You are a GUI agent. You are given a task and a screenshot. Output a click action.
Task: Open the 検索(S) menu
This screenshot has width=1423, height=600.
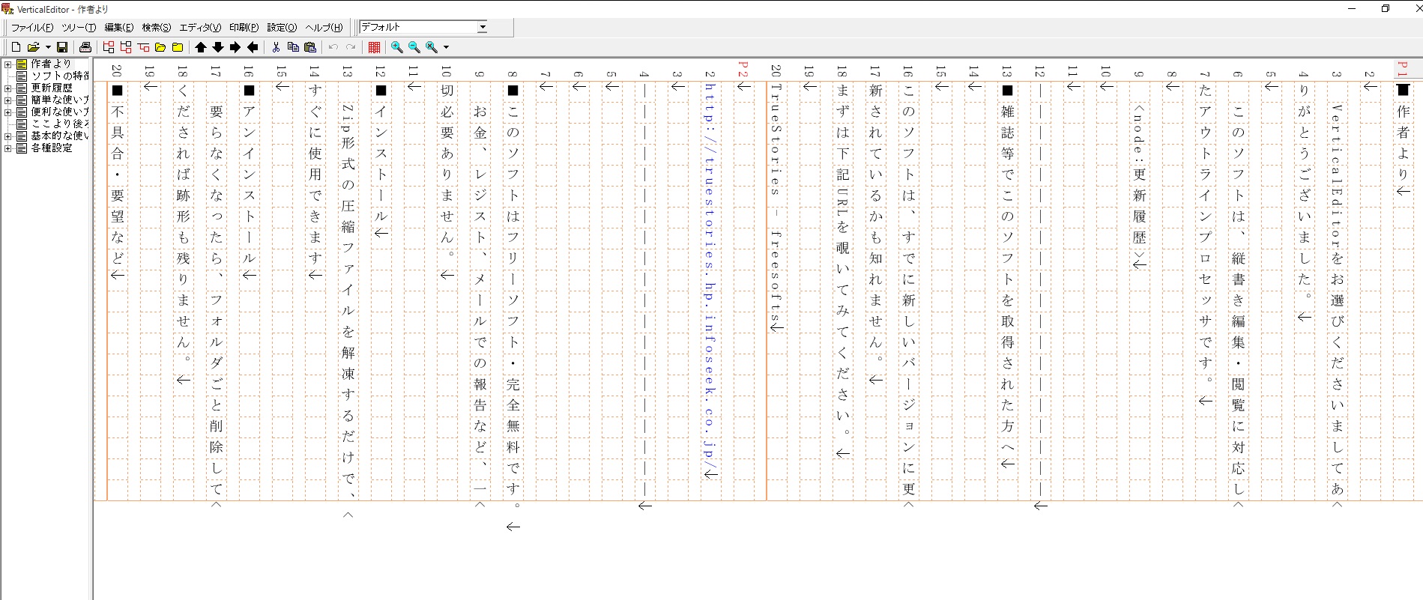(x=157, y=28)
